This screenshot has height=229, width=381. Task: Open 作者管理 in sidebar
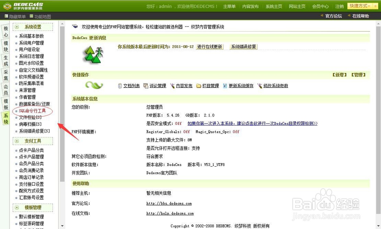(27, 97)
